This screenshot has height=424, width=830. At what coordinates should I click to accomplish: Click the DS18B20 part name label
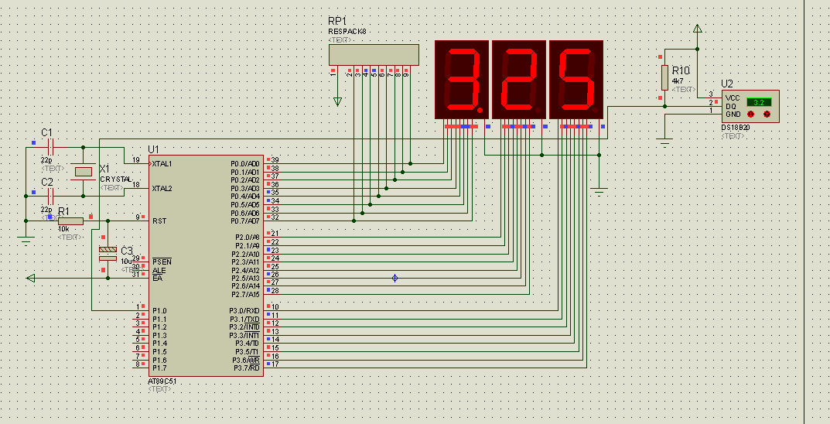tap(736, 128)
